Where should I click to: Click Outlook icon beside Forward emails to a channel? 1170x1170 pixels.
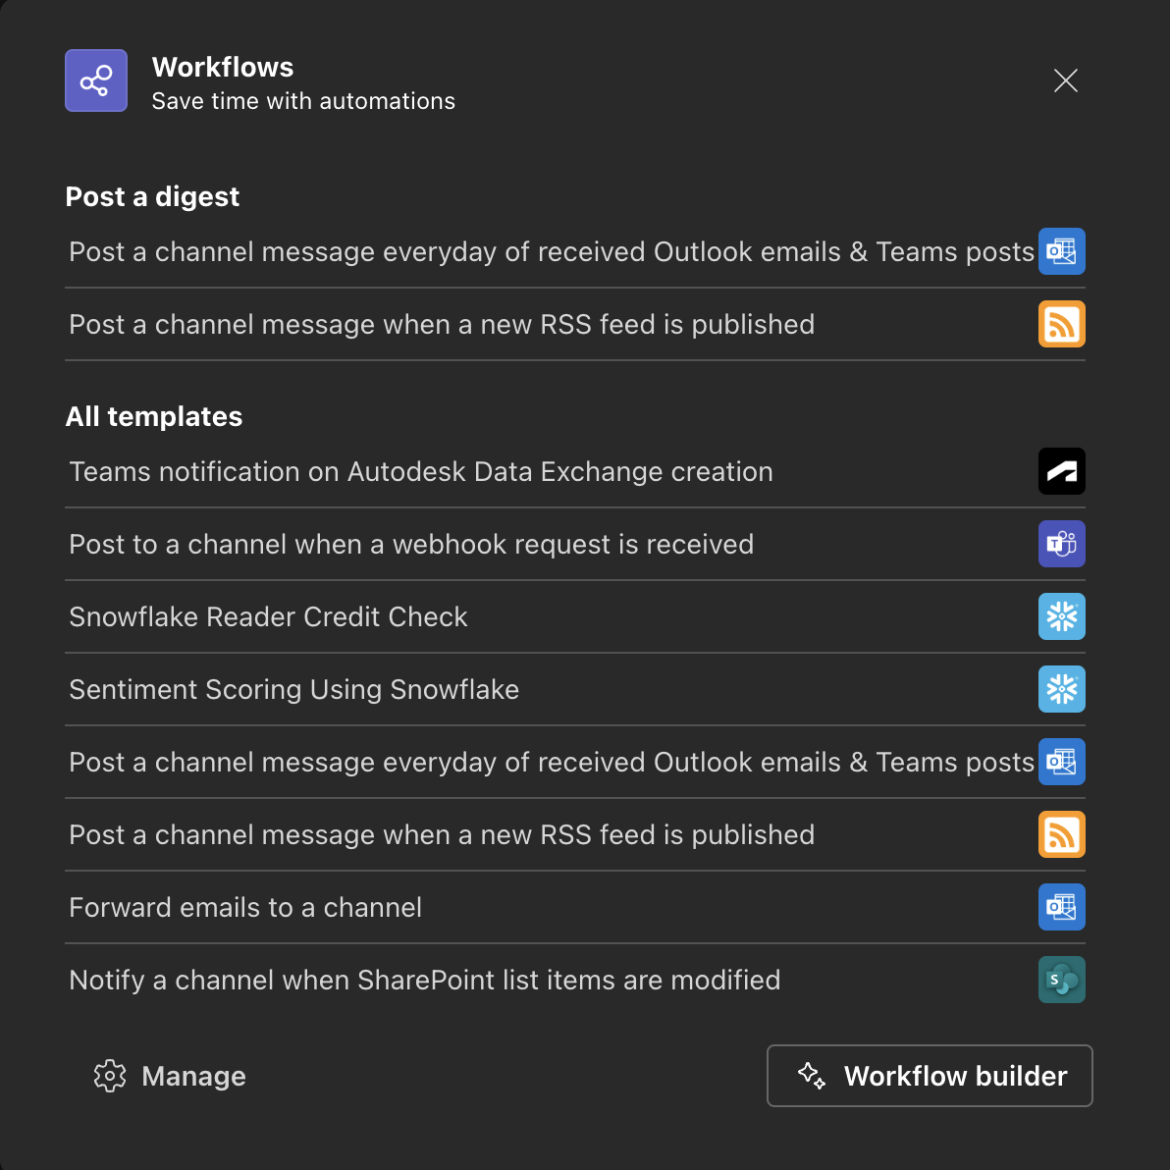[x=1061, y=907]
